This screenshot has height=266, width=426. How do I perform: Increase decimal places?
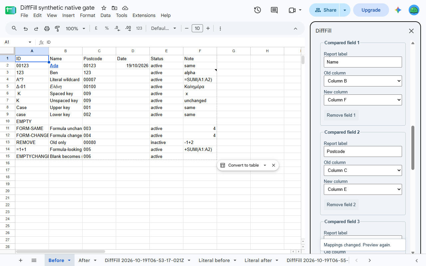pos(128,29)
